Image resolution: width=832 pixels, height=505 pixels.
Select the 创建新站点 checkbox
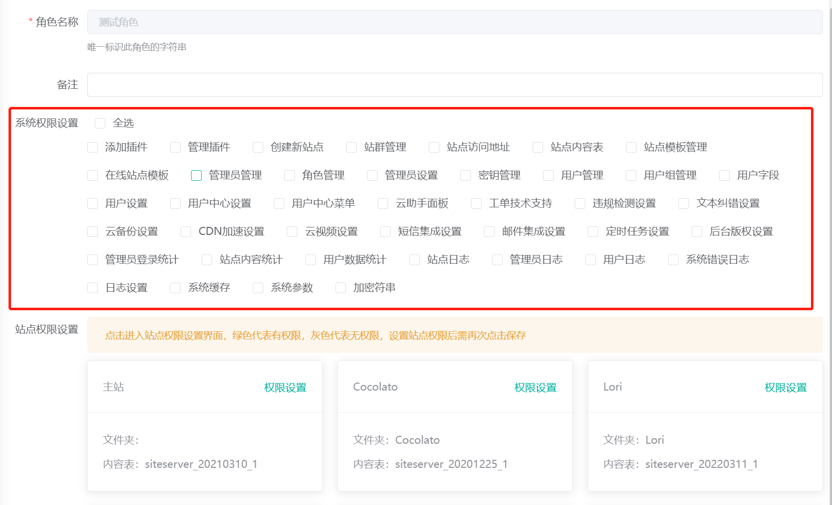point(258,147)
